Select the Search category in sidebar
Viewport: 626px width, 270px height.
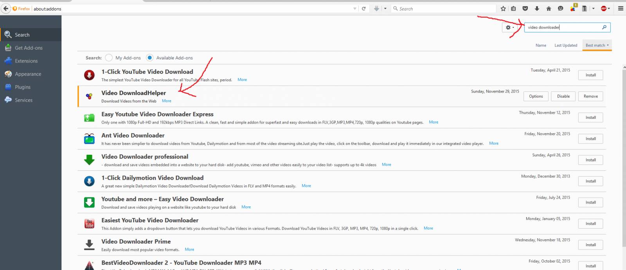[31, 35]
